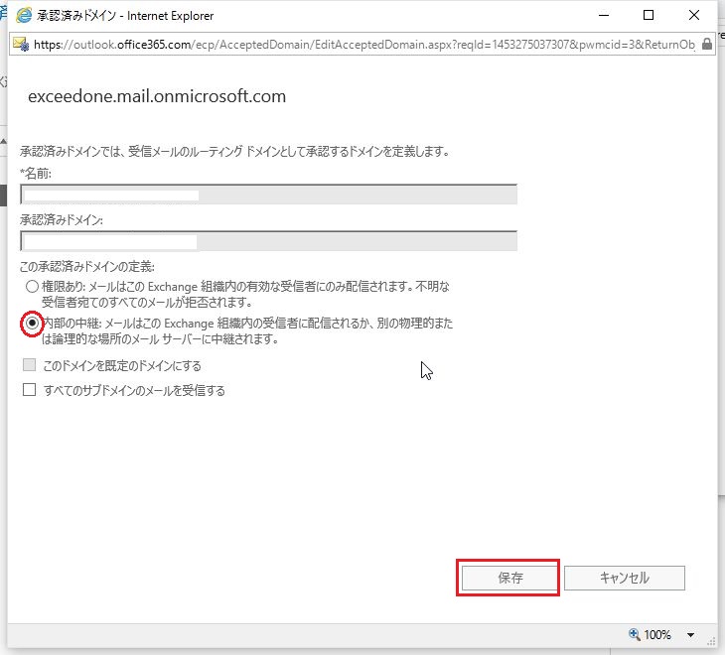Click the Internet Explorer icon in title bar
The image size is (725, 655).
pos(24,16)
